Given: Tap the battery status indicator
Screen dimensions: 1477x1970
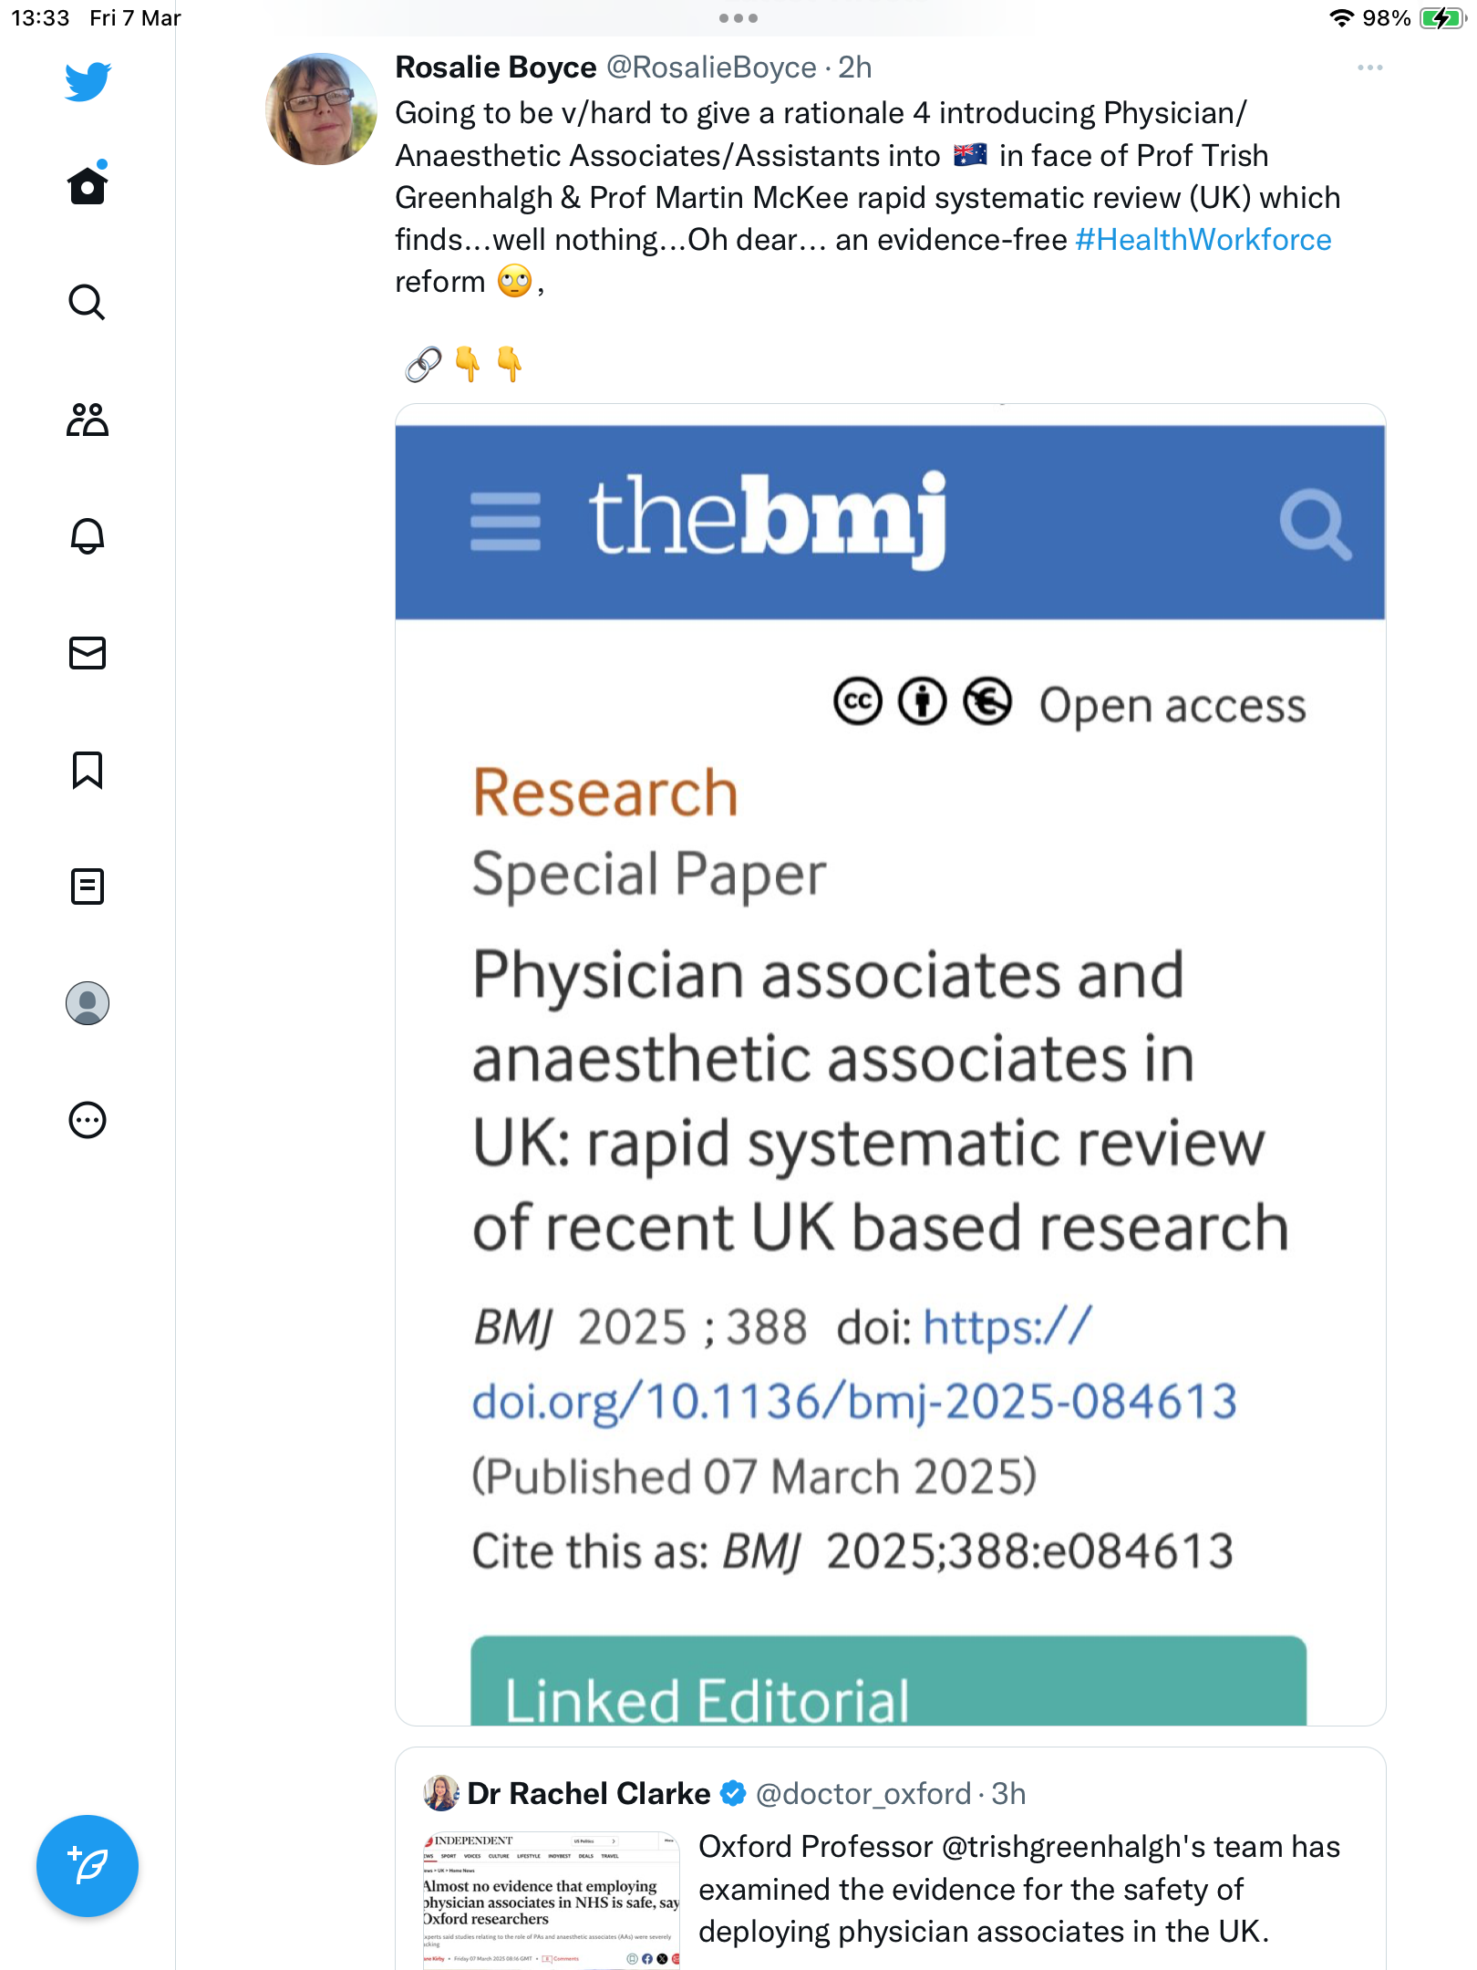Looking at the screenshot, I should [x=1441, y=18].
